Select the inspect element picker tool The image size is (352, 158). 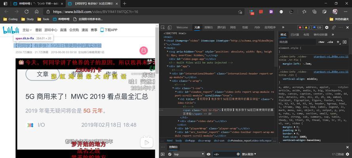click(x=163, y=27)
